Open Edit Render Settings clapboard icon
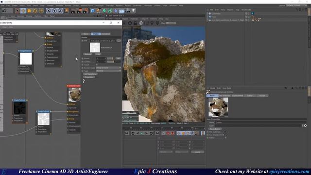 86,11
